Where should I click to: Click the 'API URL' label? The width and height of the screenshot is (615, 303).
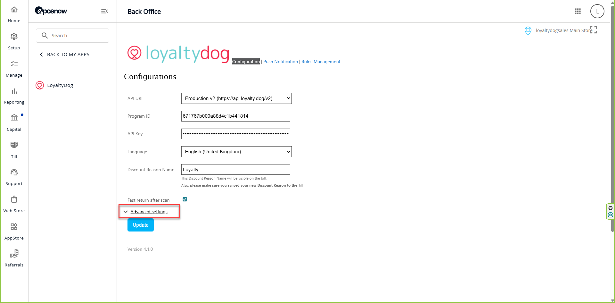(135, 98)
